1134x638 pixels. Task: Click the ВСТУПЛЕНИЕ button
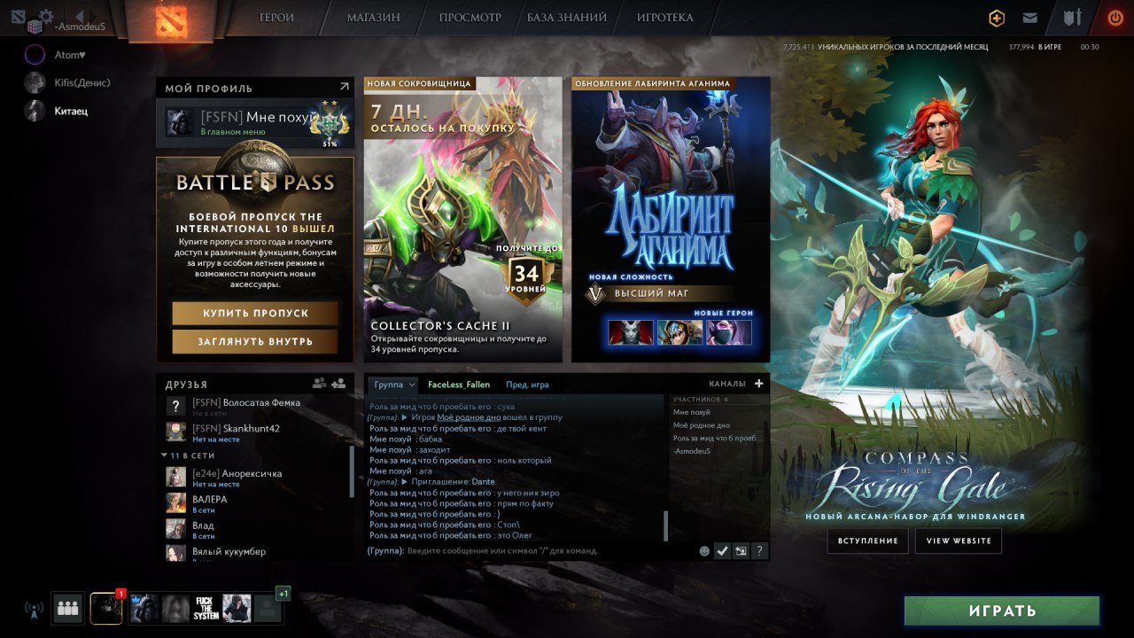867,541
